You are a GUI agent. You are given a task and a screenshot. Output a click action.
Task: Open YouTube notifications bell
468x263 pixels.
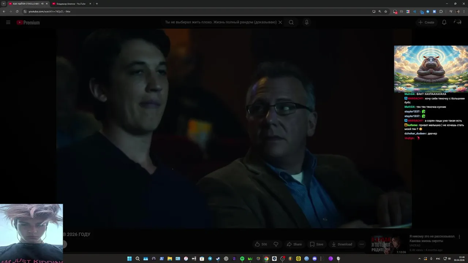coord(444,22)
